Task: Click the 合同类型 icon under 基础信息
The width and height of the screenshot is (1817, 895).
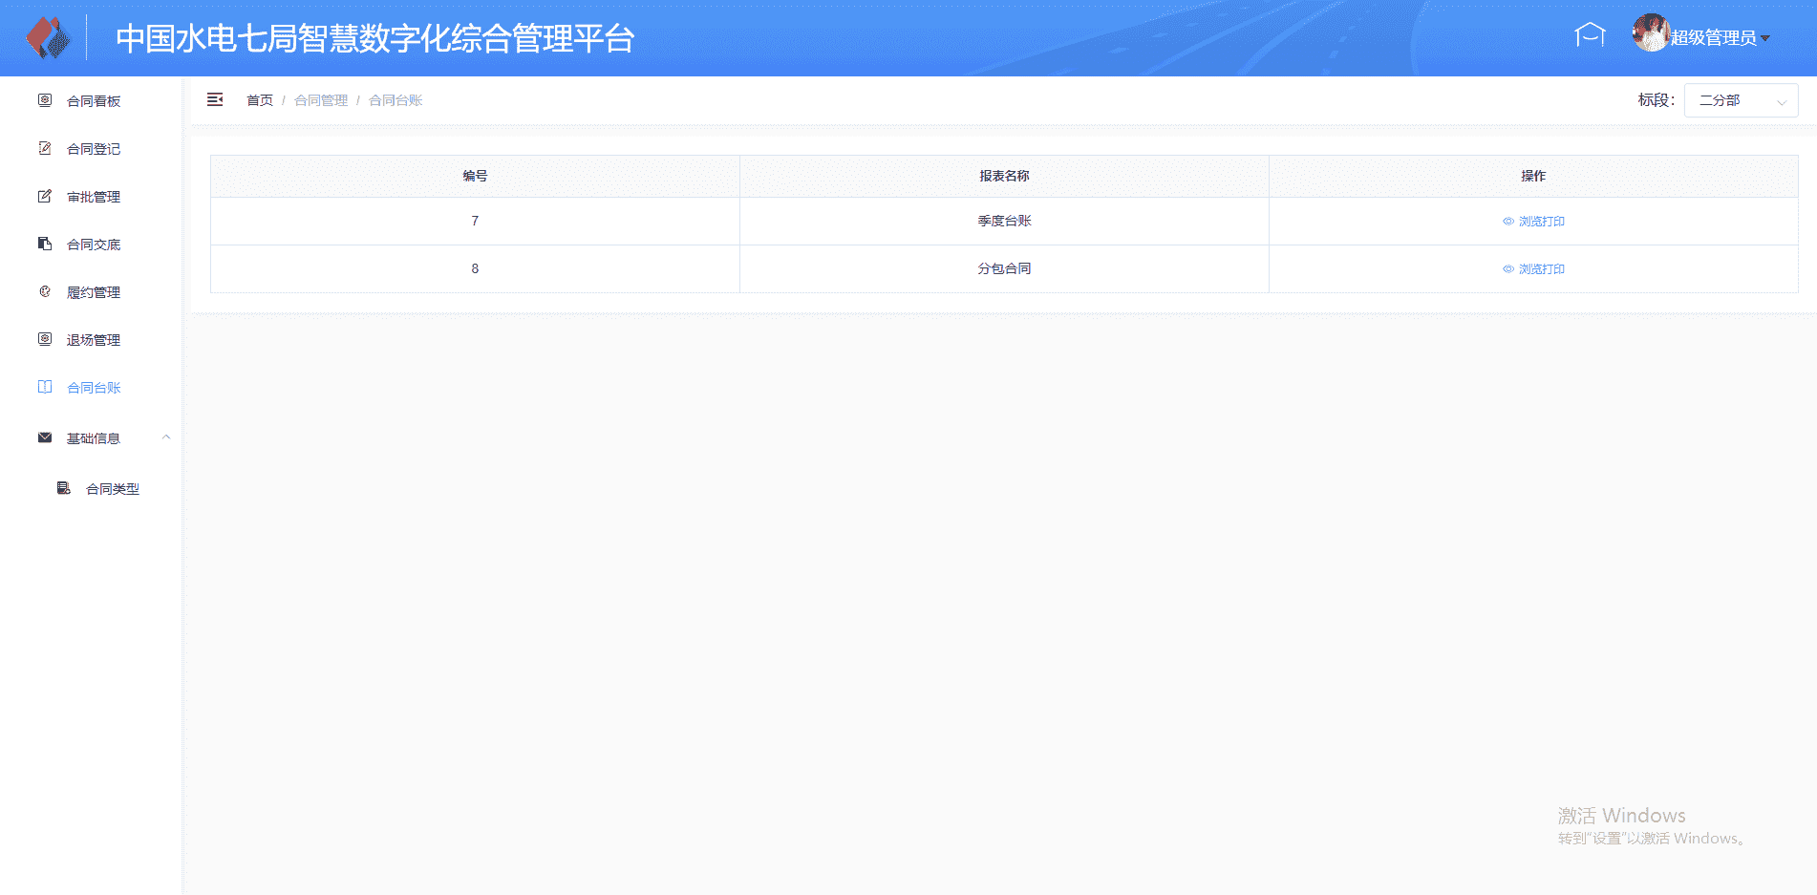Action: [64, 488]
